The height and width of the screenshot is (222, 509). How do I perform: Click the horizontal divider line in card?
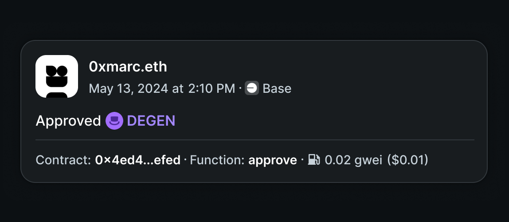255,140
